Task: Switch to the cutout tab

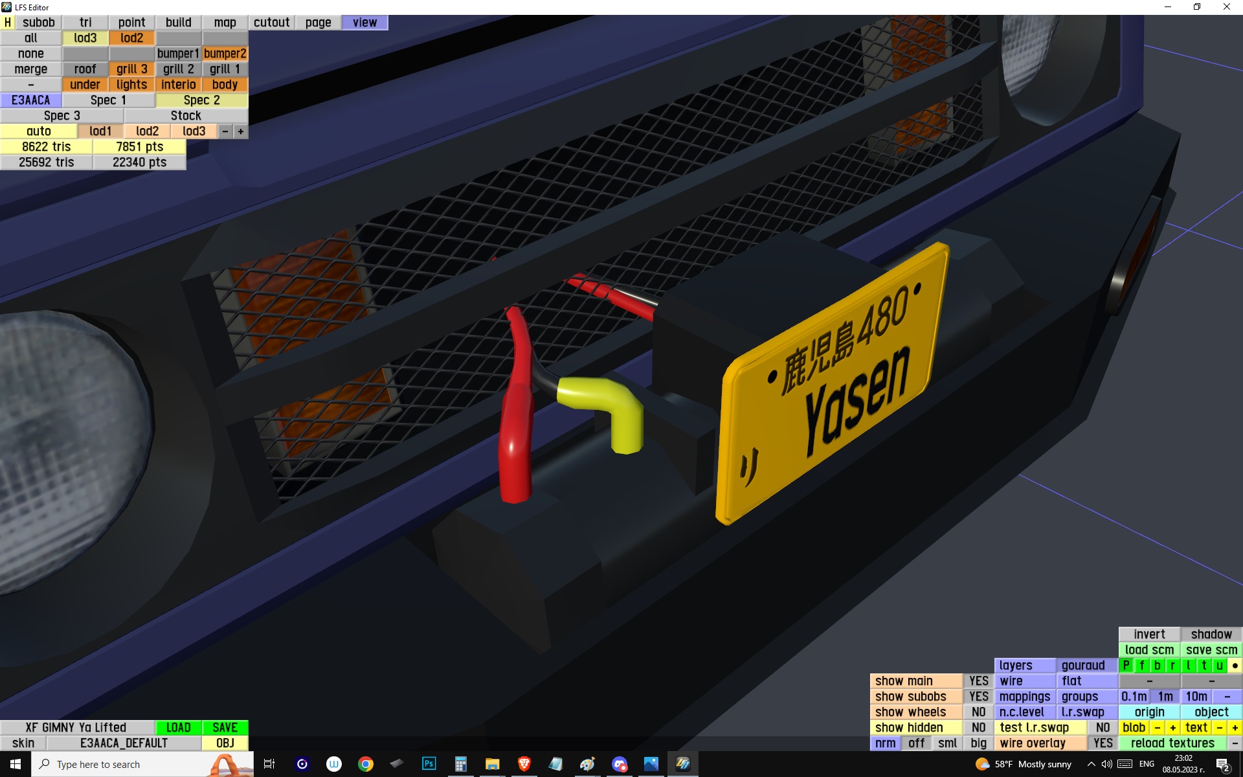Action: point(271,22)
